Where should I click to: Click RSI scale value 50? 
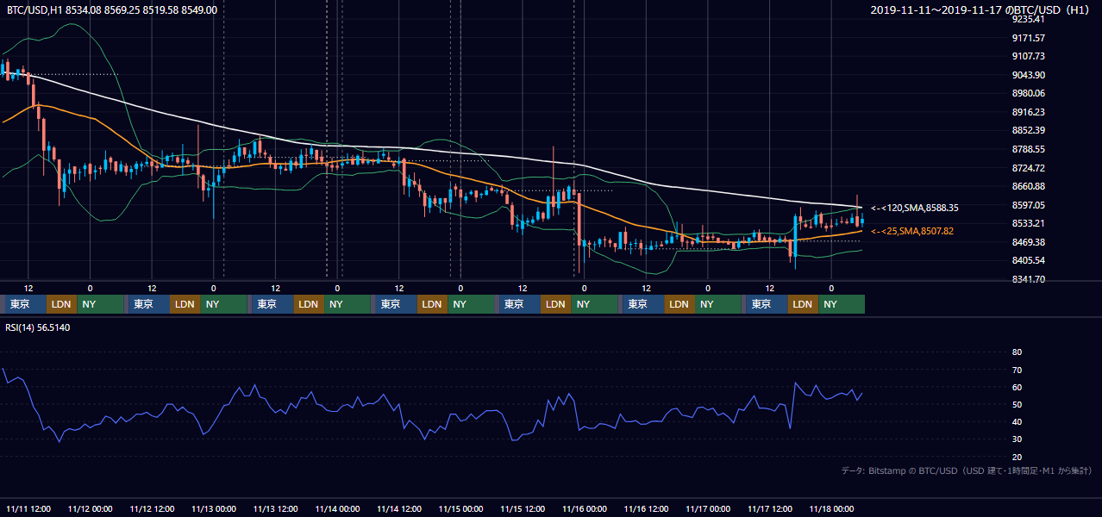1017,404
